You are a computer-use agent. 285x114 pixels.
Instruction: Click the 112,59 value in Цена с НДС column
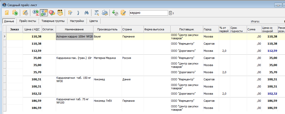coord(32,51)
